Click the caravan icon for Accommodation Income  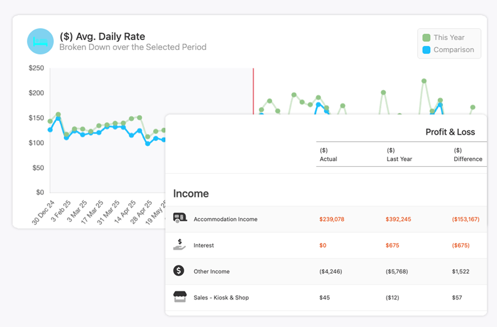[180, 218]
